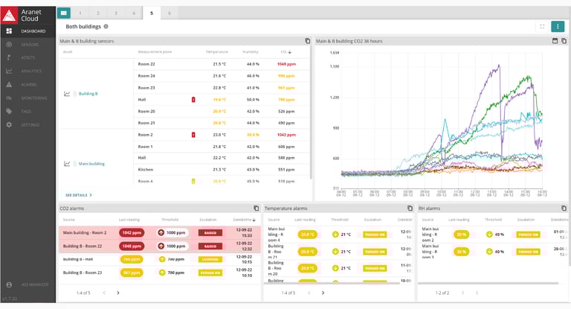Viewport: 571px width, 309px height.
Task: Open the teal more options menu
Action: click(x=558, y=26)
